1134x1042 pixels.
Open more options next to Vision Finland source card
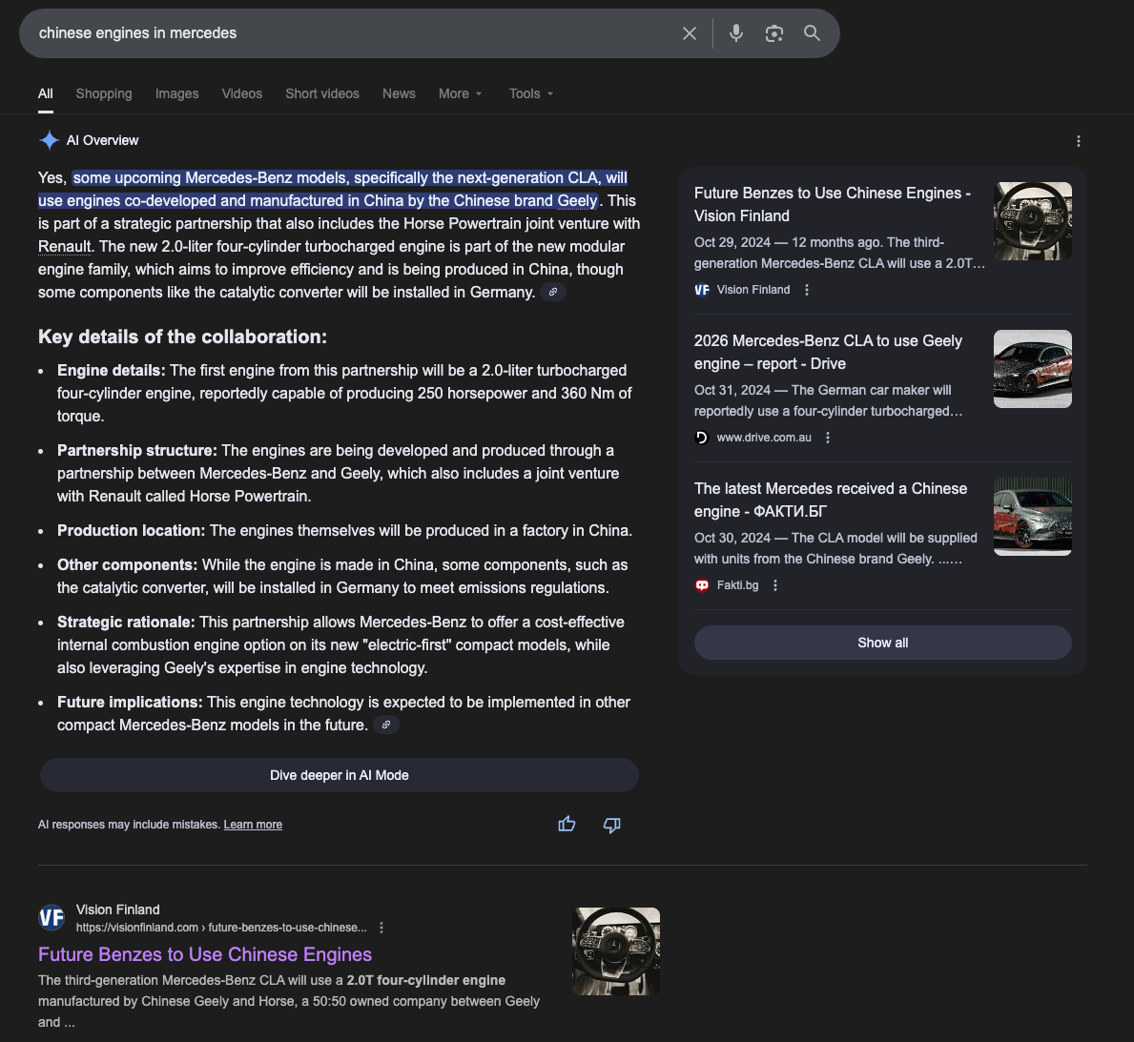807,290
